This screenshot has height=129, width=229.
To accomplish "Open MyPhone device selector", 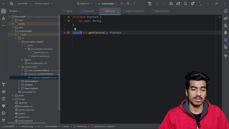I will coord(85,4).
